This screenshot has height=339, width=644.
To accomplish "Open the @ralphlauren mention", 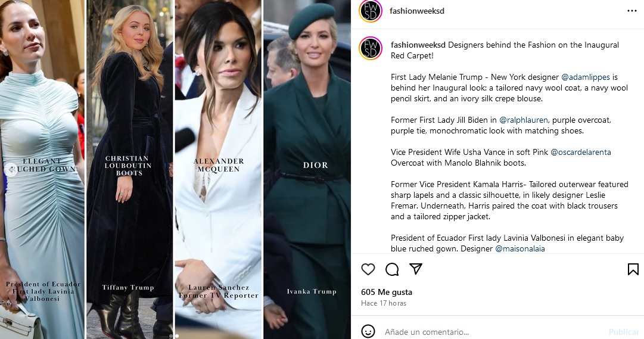I will pyautogui.click(x=523, y=120).
